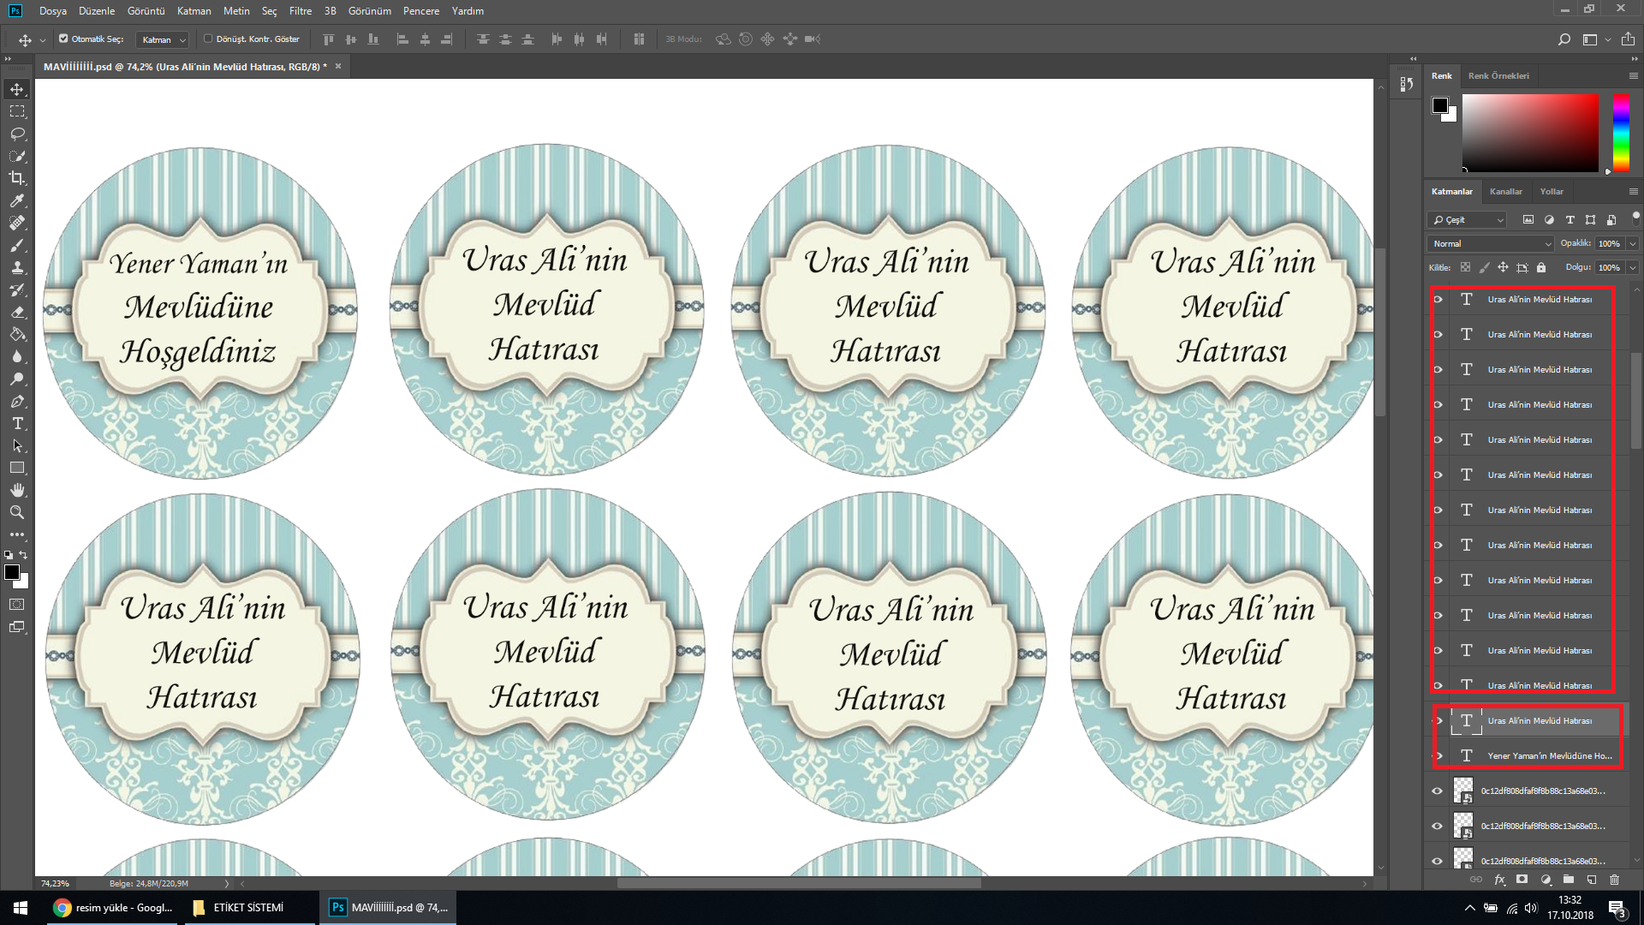Filter layers by pixel layer type

(x=1528, y=220)
